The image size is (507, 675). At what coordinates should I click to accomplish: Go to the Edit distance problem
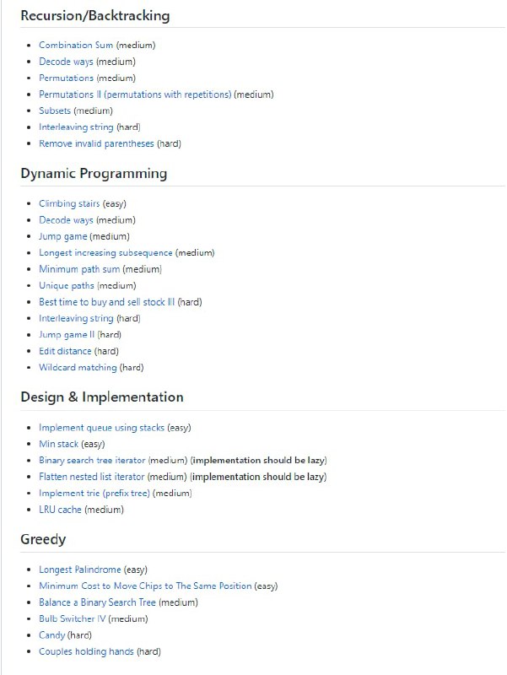(x=66, y=351)
